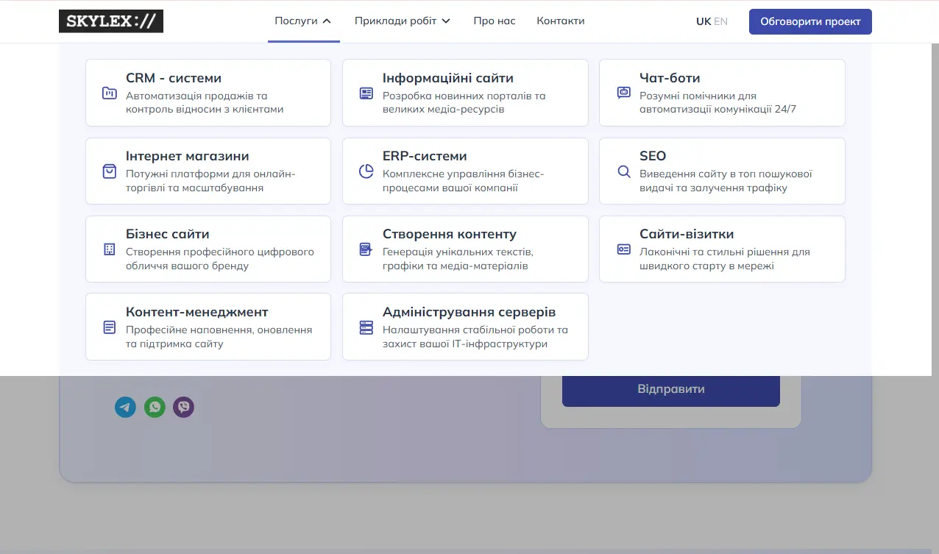Click the CRM systems folder icon
This screenshot has height=554, width=939.
pos(109,93)
